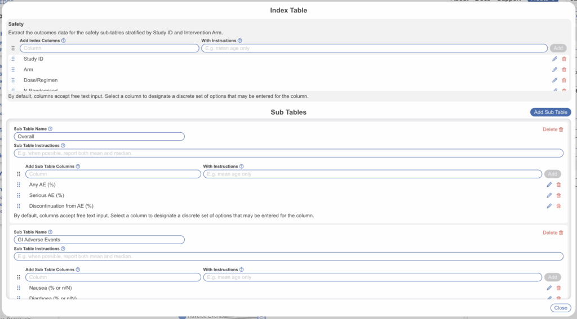Screen dimensions: 577x319
Task: Click help icon next to Sub Table Name
Action: [x=50, y=129]
